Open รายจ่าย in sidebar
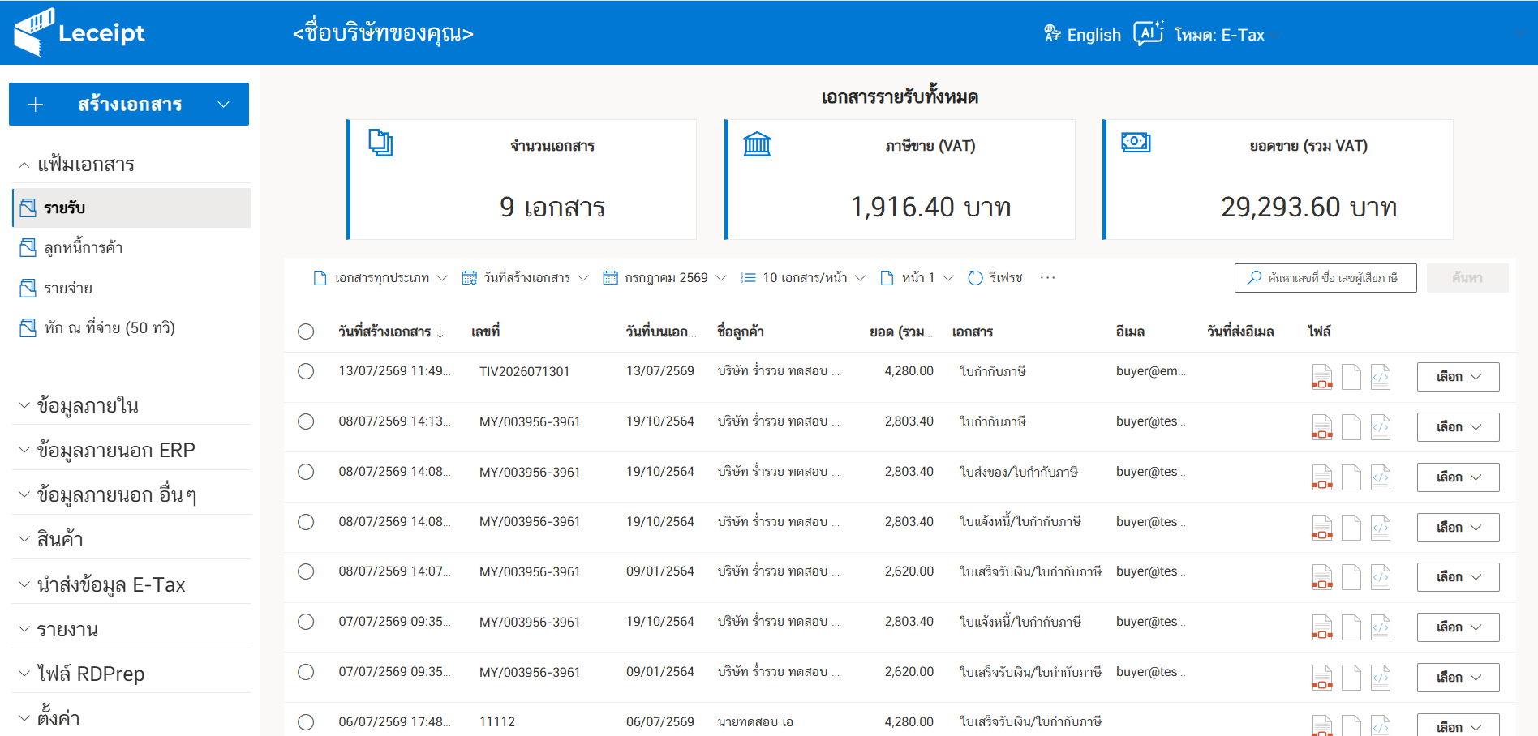 (x=132, y=288)
